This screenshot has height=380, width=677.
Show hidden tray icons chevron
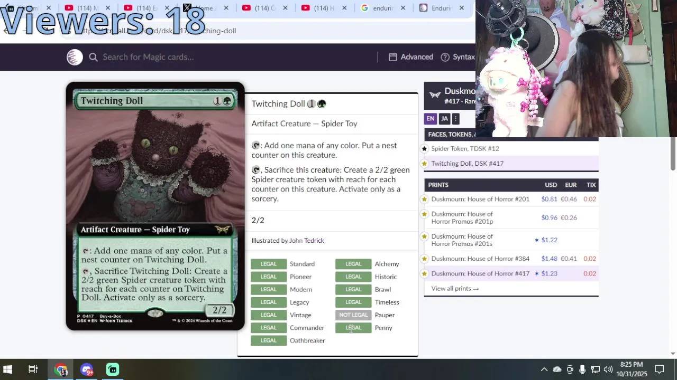coord(544,369)
